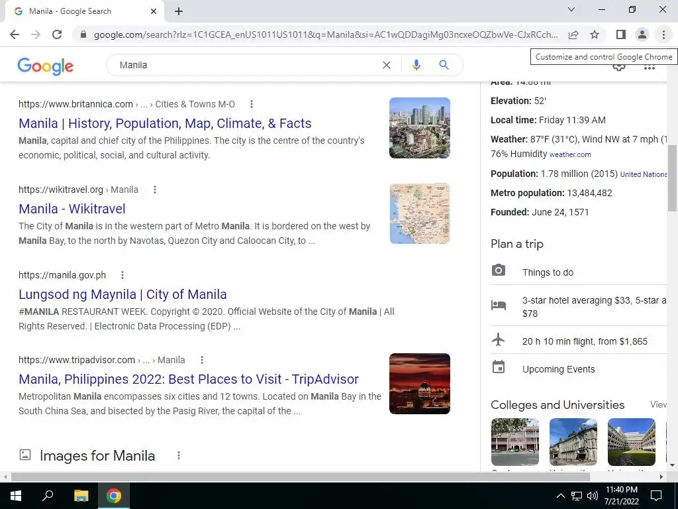This screenshot has width=678, height=509.
Task: Open the notification center
Action: [x=656, y=496]
